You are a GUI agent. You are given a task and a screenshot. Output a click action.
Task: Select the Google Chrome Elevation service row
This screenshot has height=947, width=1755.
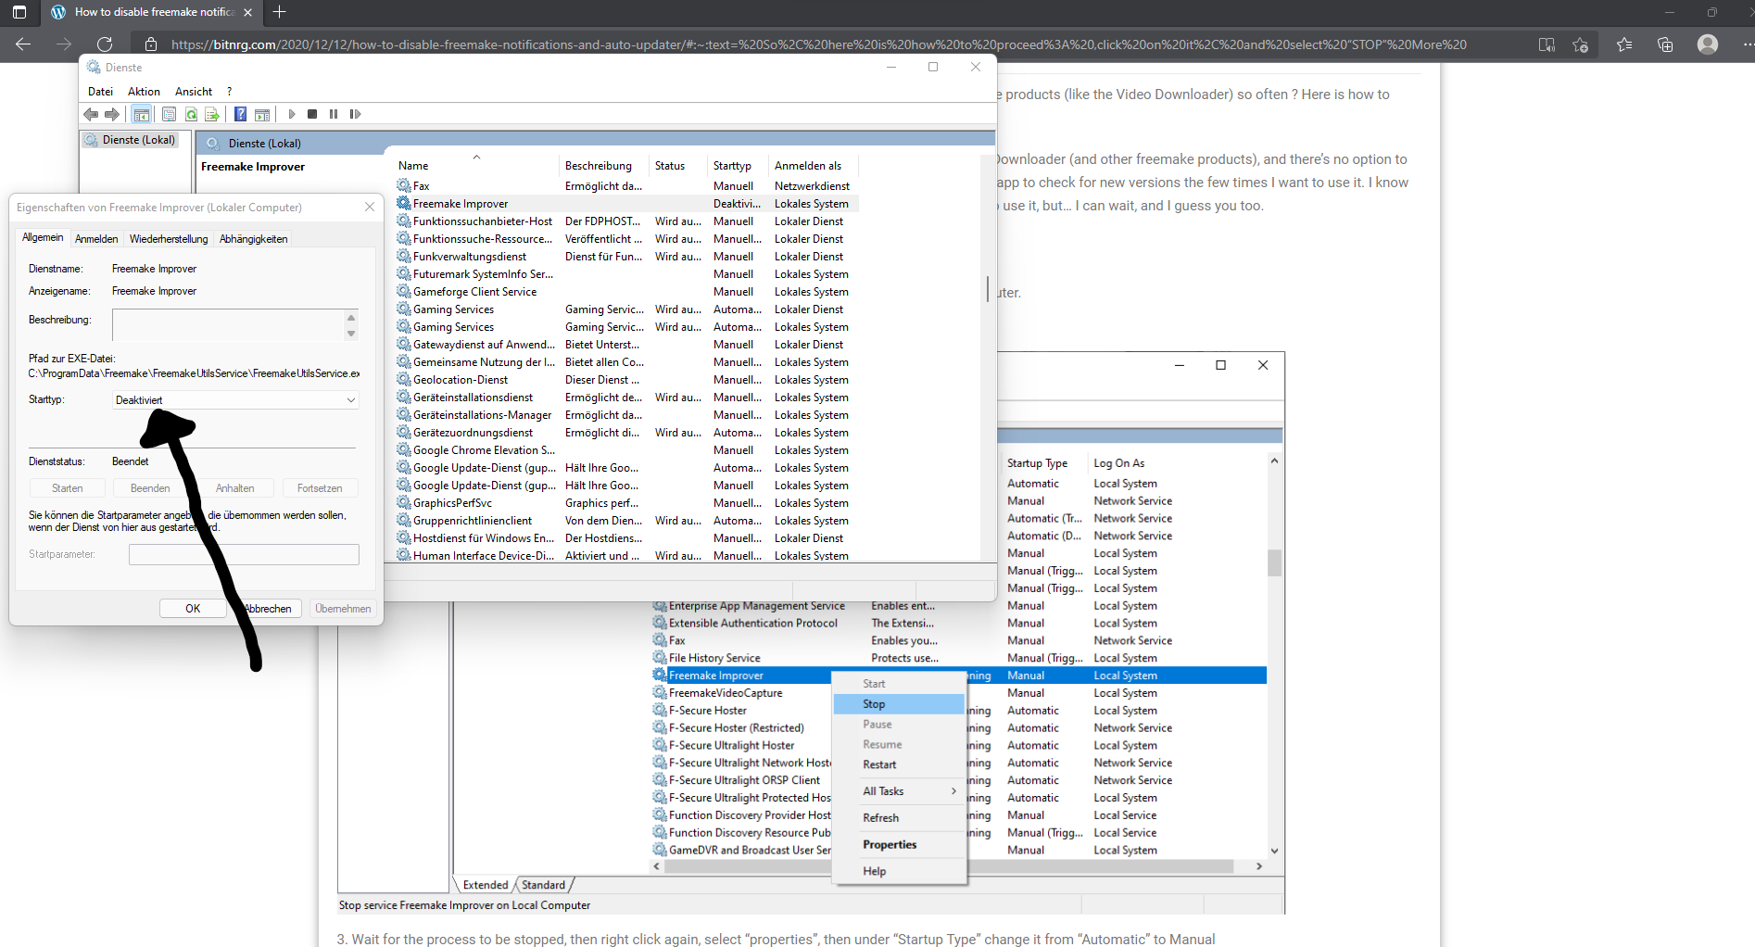point(626,450)
